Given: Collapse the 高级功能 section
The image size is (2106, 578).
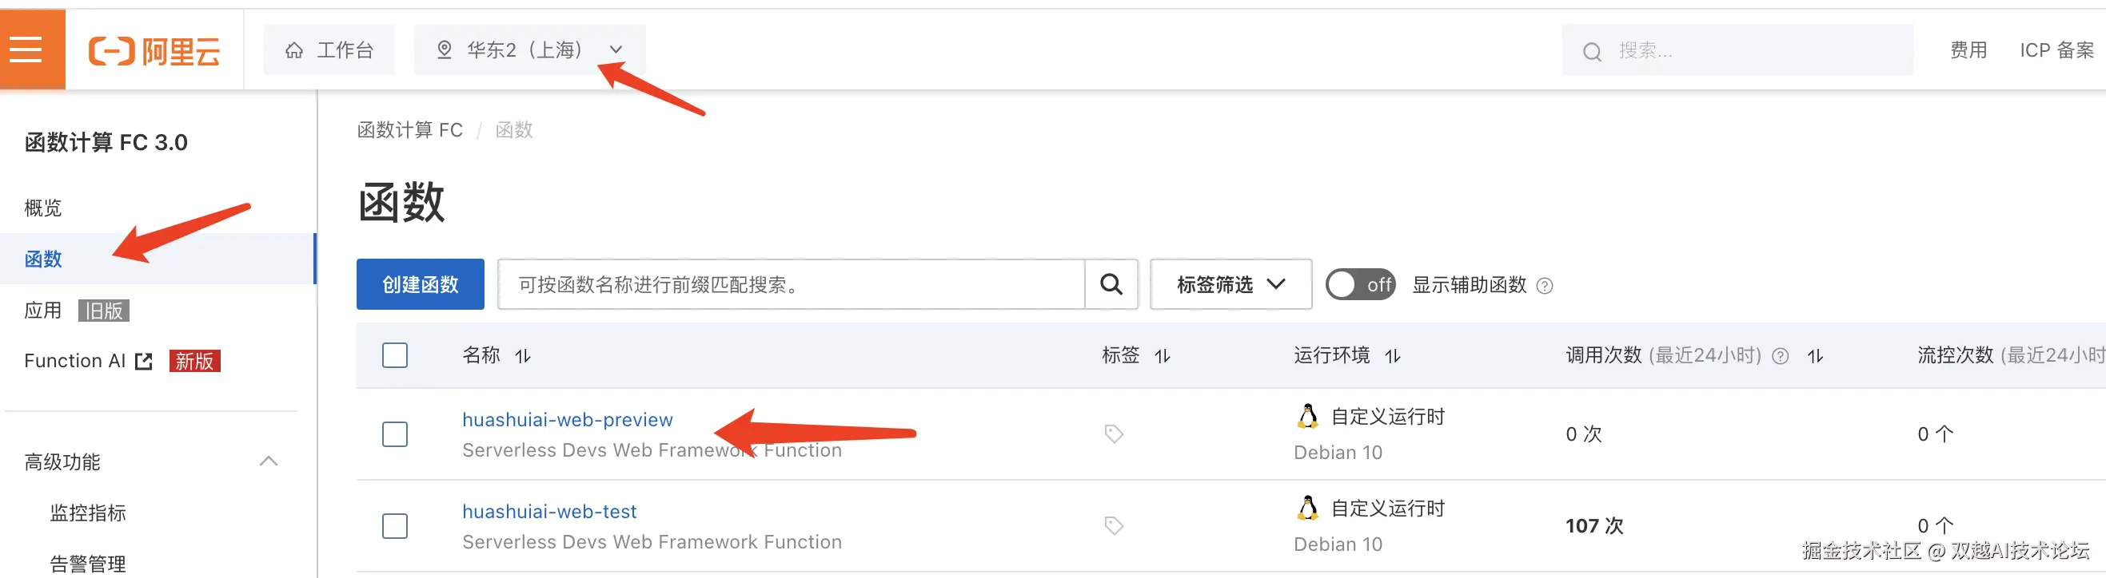Looking at the screenshot, I should click(268, 461).
